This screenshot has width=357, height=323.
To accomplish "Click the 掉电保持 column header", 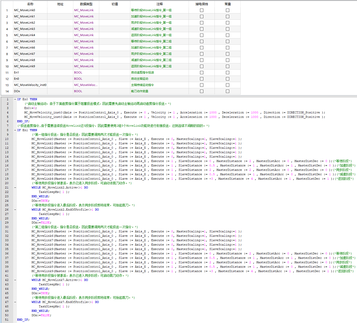I will 202,4.
